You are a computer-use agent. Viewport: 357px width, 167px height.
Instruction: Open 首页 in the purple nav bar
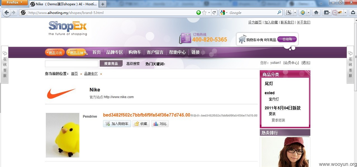pyautogui.click(x=96, y=52)
